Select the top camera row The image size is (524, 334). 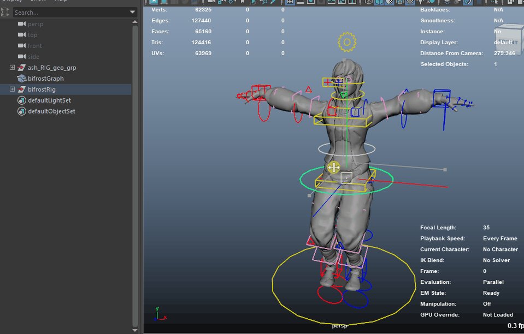(x=32, y=35)
